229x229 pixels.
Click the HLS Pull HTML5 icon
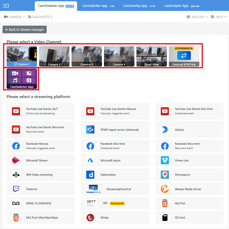[x=165, y=203]
